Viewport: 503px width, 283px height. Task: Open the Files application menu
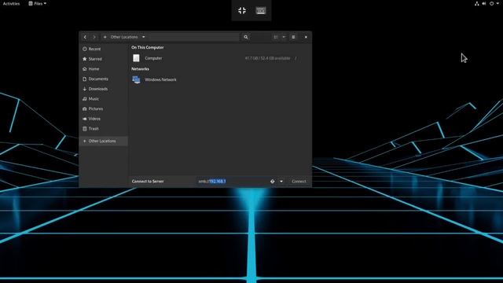(37, 3)
